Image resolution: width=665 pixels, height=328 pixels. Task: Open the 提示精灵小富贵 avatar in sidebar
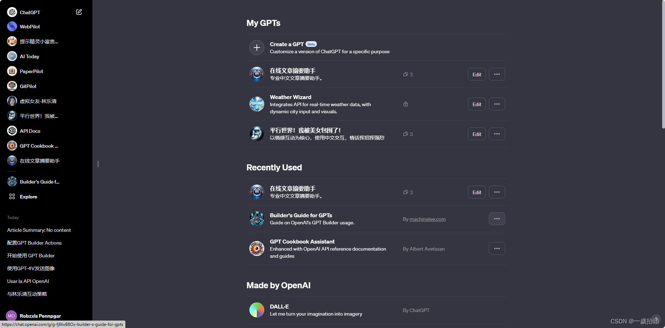point(12,41)
